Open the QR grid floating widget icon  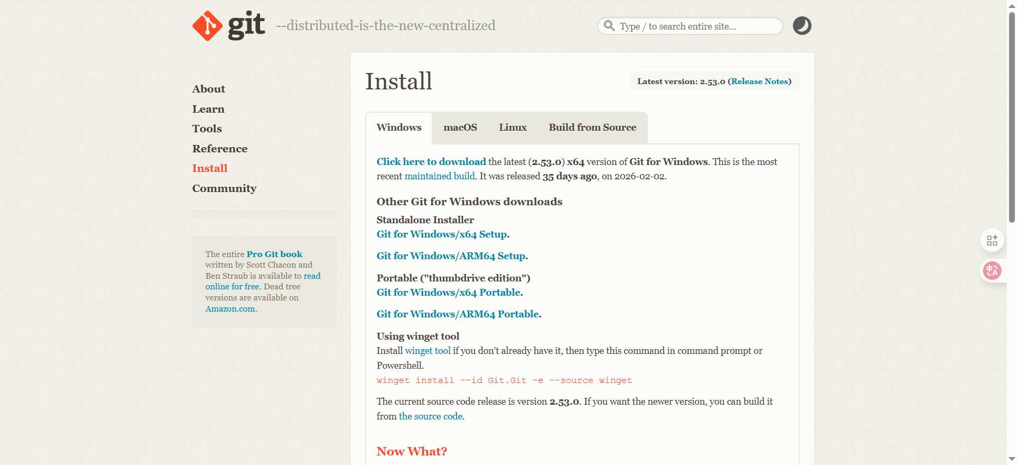click(992, 241)
